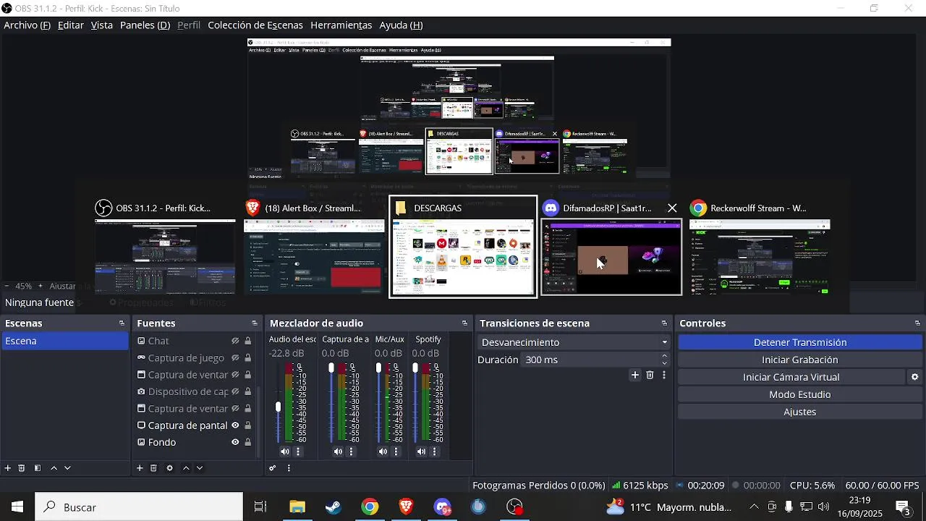The width and height of the screenshot is (926, 521).
Task: Open audio mixer menu dots at the panel bottom
Action: point(289,468)
